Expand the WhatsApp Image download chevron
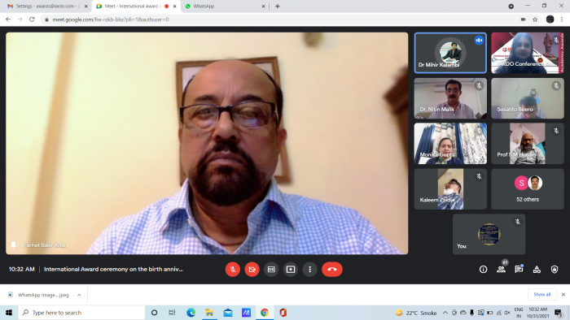This screenshot has height=320, width=570. click(79, 295)
